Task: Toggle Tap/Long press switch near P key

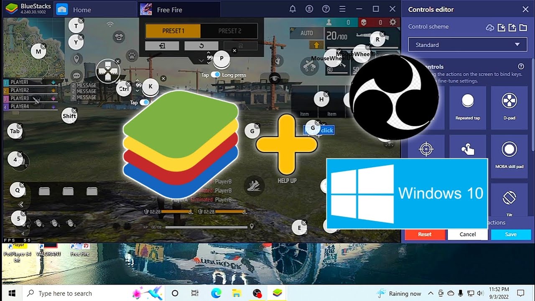Action: click(215, 74)
